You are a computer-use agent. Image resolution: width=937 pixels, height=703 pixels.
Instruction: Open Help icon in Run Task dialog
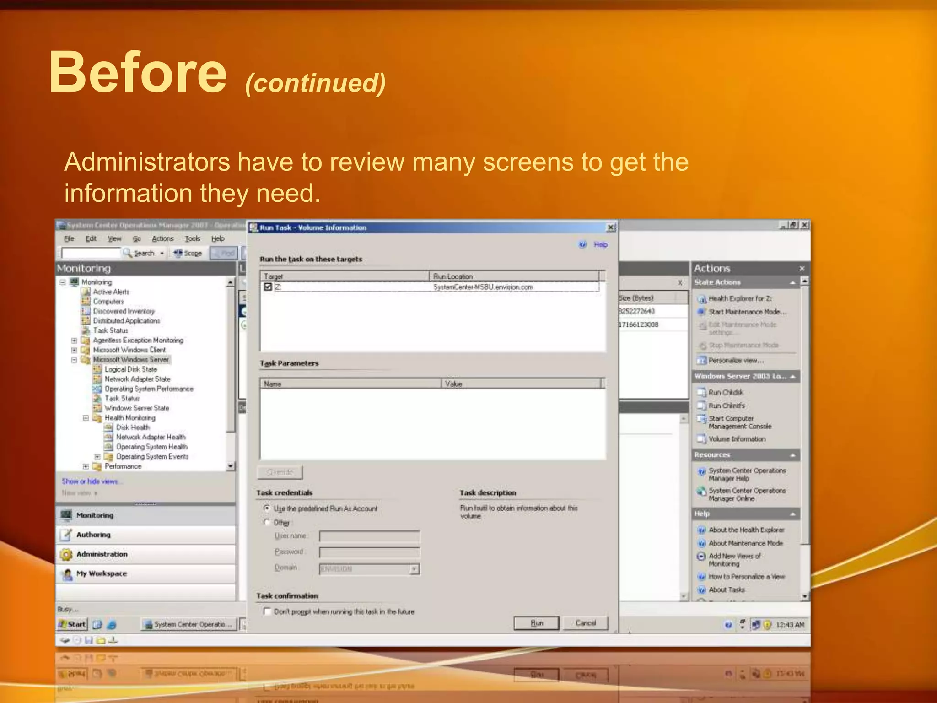tap(583, 244)
